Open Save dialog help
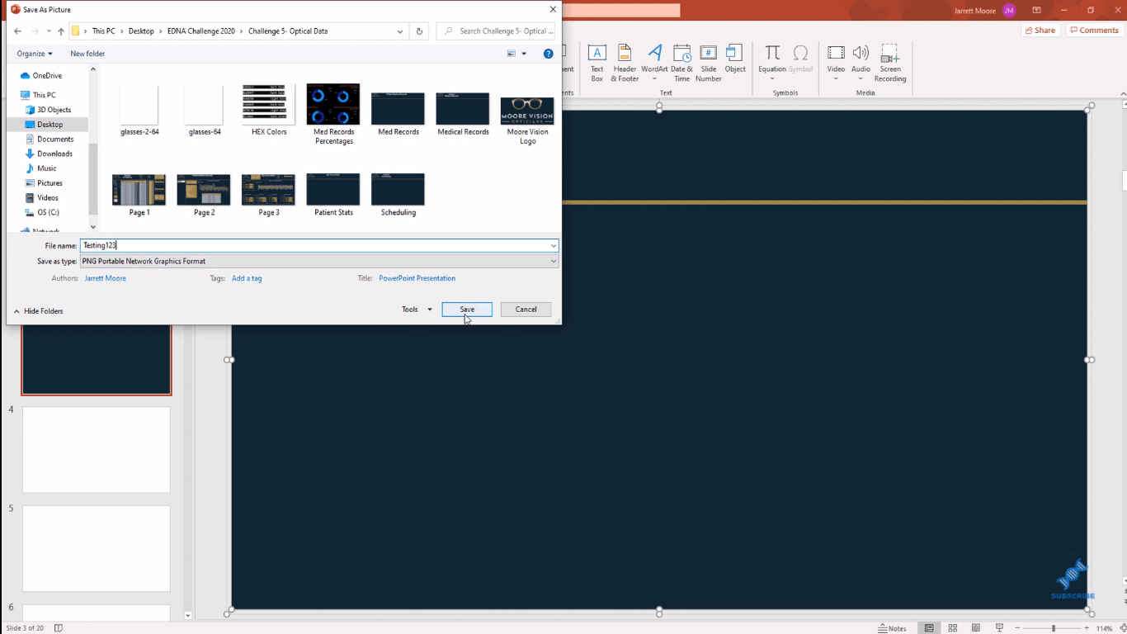The height and width of the screenshot is (634, 1127). pos(548,54)
